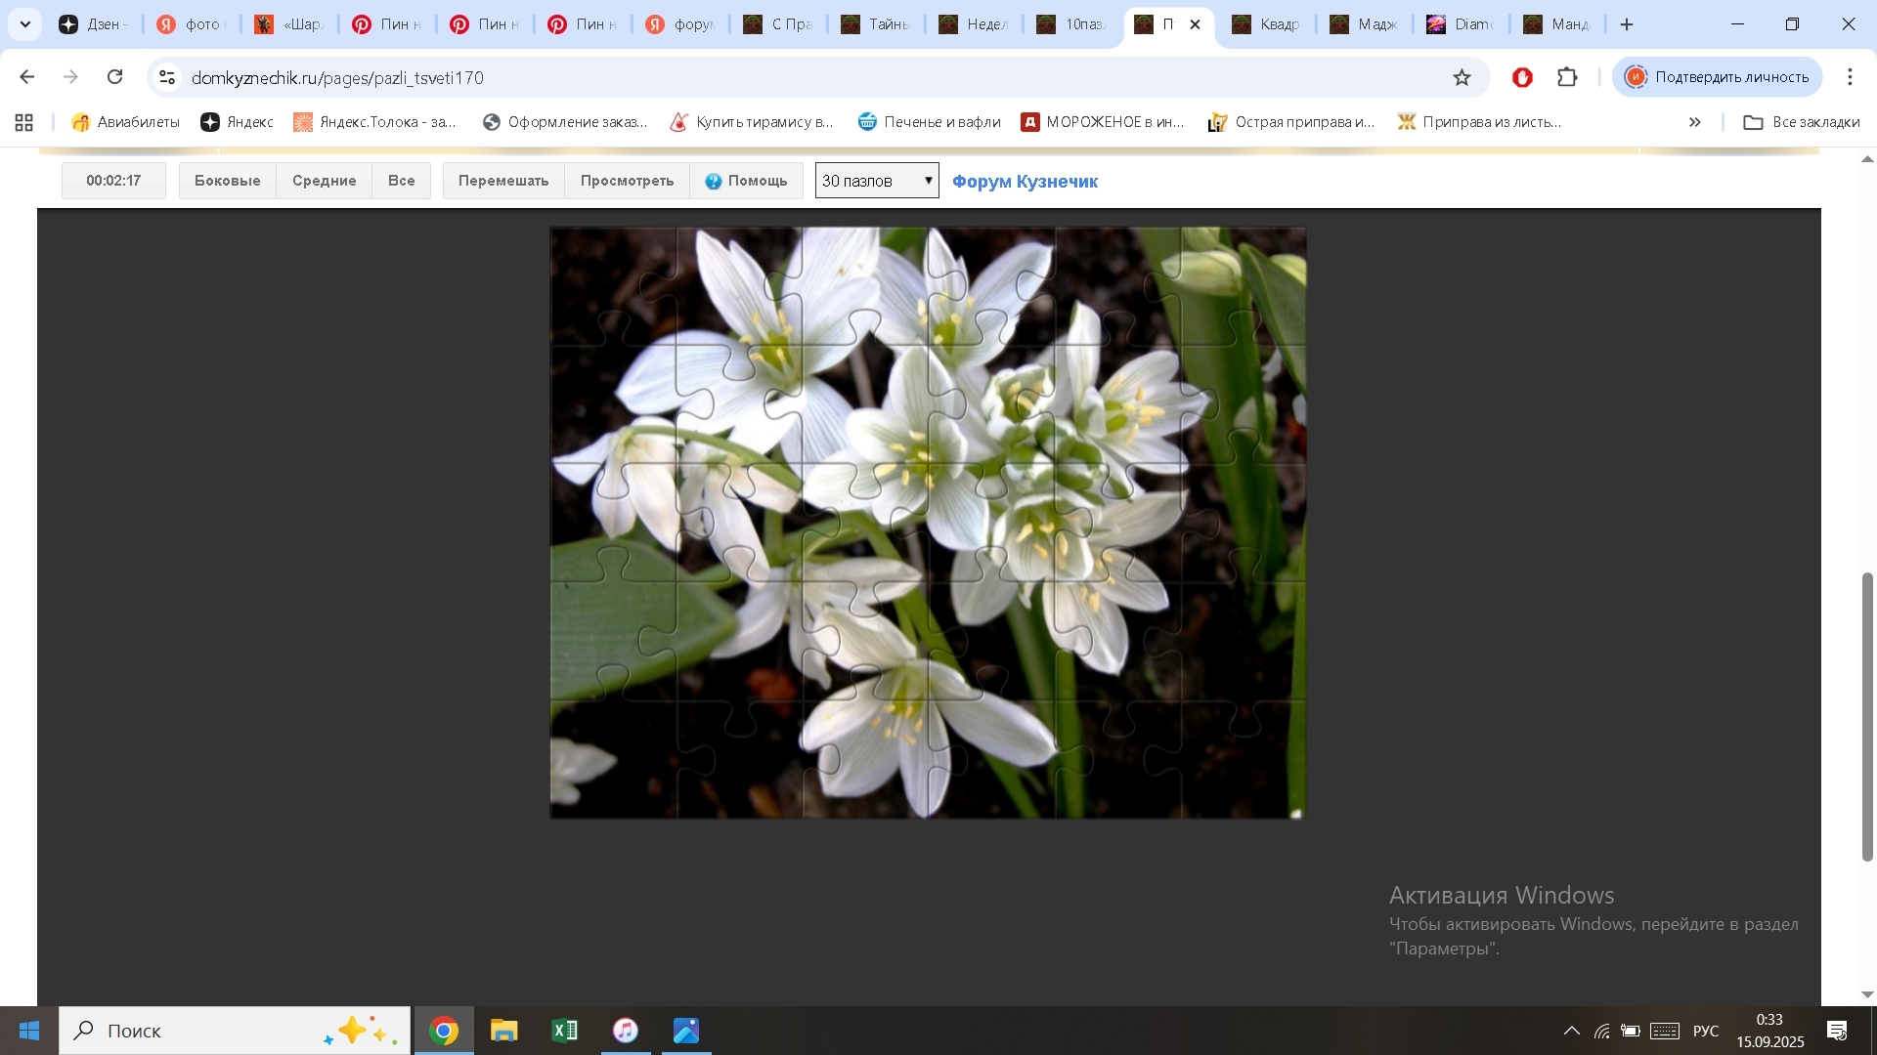Image resolution: width=1877 pixels, height=1055 pixels.
Task: Click Подтвердить личность profile button
Action: point(1718,77)
